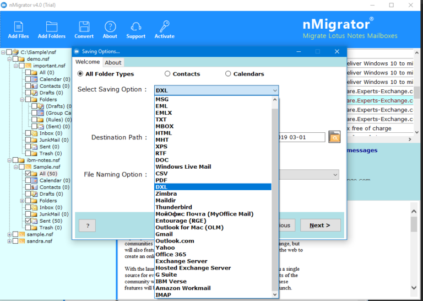Check the demo.nsf checkbox

click(15, 59)
